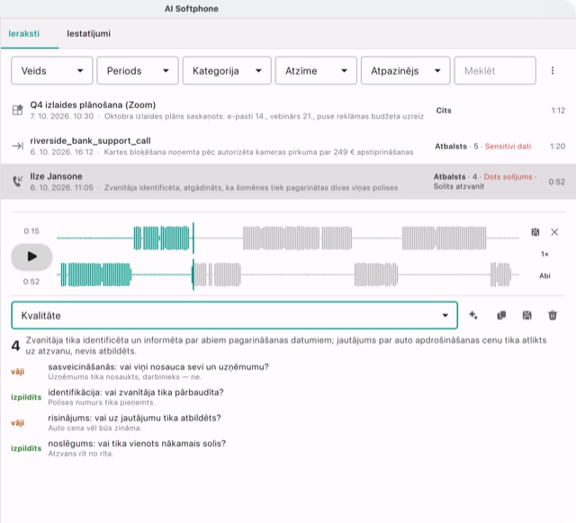576x523 pixels.
Task: Save audio using icon beside waveform
Action: 535,232
